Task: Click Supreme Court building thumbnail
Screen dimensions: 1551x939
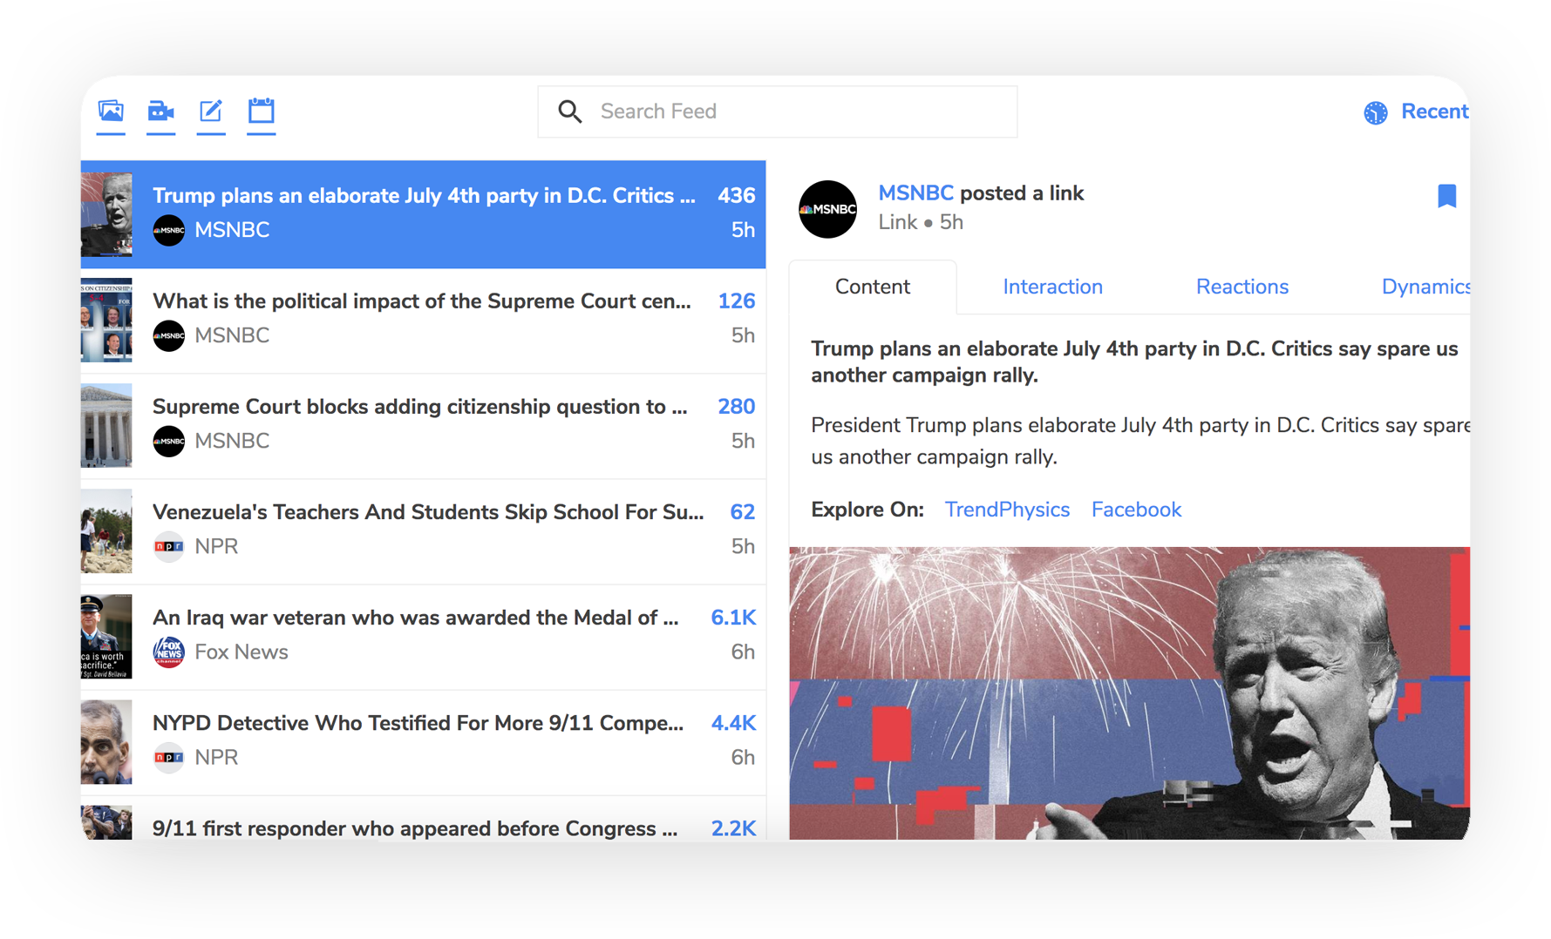Action: point(106,426)
